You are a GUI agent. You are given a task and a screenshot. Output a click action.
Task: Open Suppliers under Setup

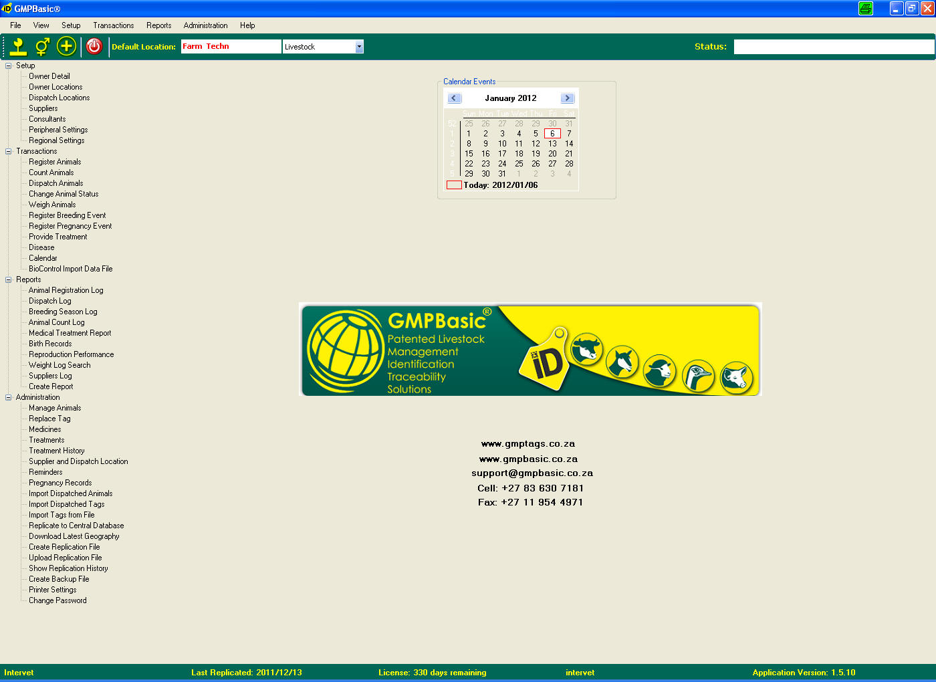43,108
